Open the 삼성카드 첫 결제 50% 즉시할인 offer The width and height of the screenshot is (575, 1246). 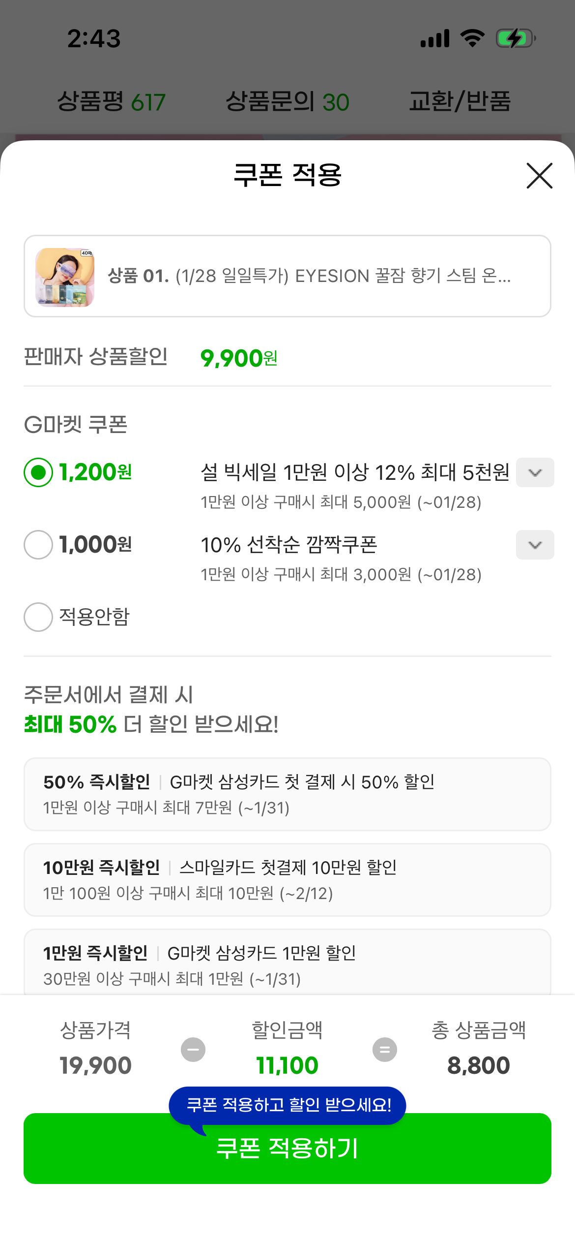287,794
